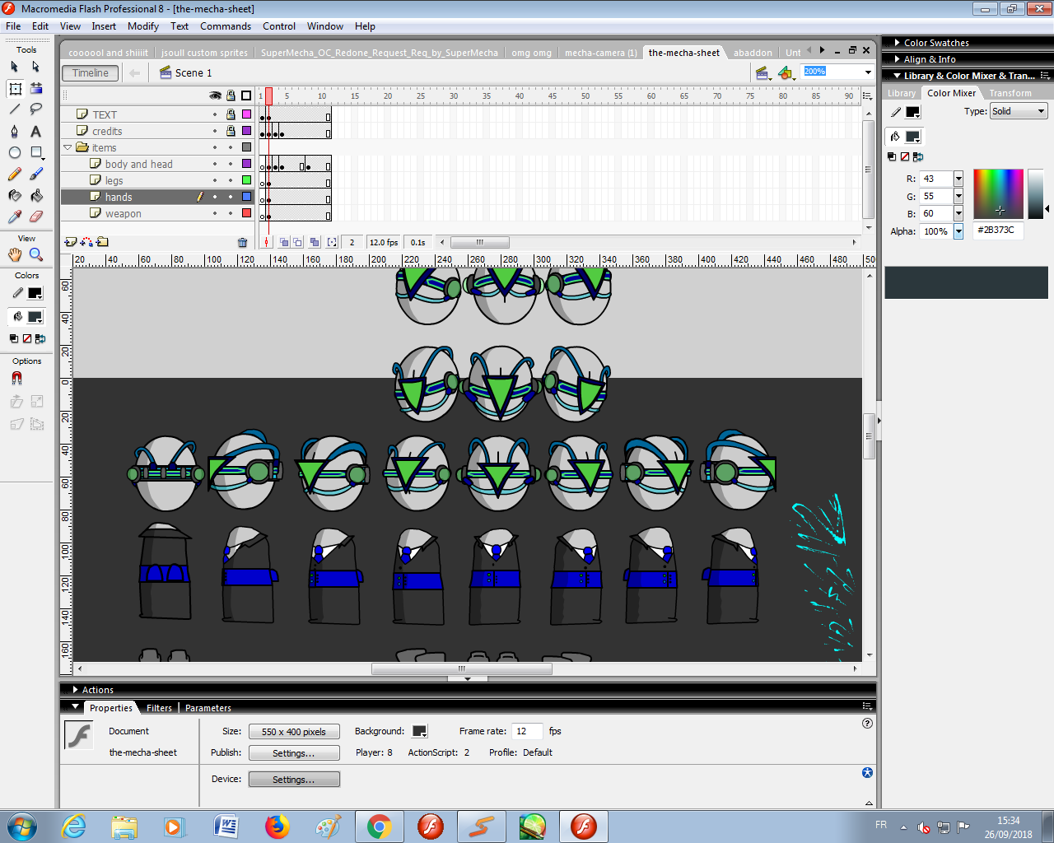Toggle show/hide all layers eye icon

pos(215,95)
